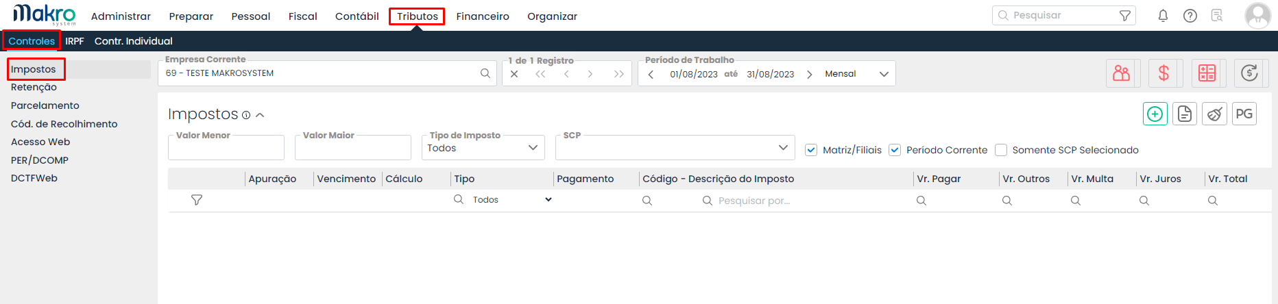The image size is (1278, 304).
Task: Open the Fiscal menu
Action: click(x=303, y=16)
